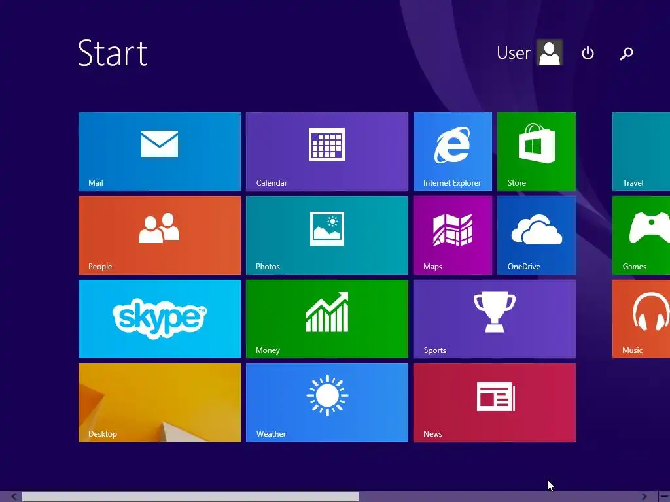Open the News tile
Screen dimensions: 670x502
click(495, 403)
